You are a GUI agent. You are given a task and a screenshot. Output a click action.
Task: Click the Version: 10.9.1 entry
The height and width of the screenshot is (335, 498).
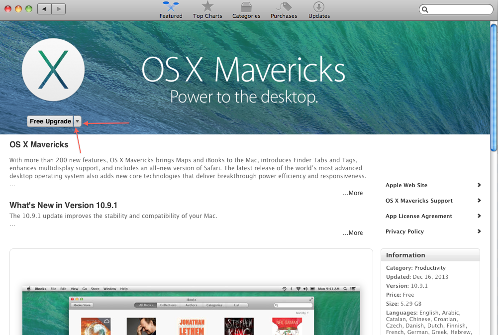pos(407,286)
